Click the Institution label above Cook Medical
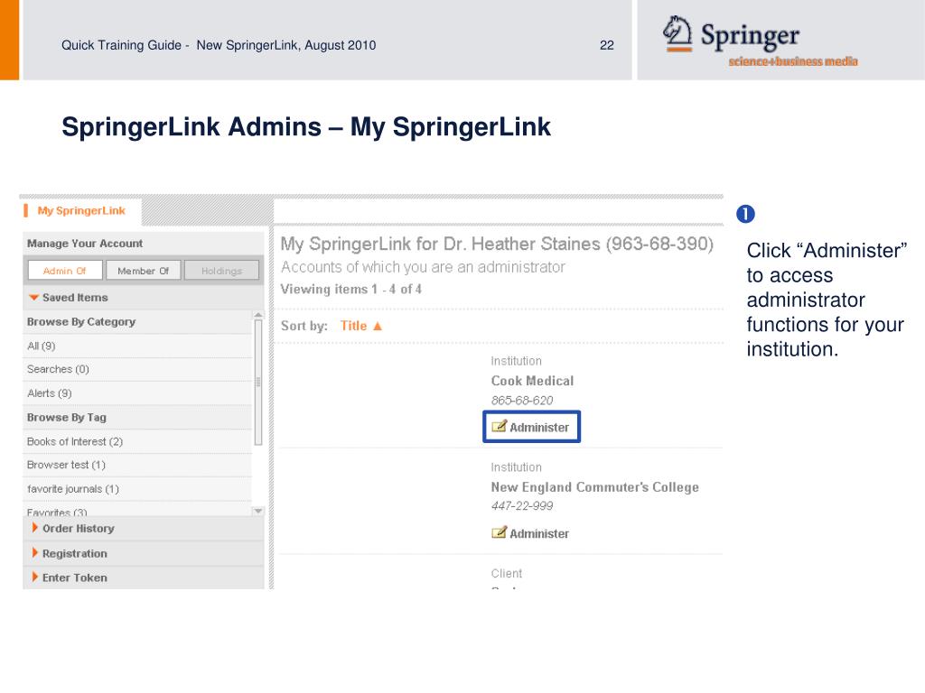This screenshot has height=693, width=925. click(x=516, y=361)
